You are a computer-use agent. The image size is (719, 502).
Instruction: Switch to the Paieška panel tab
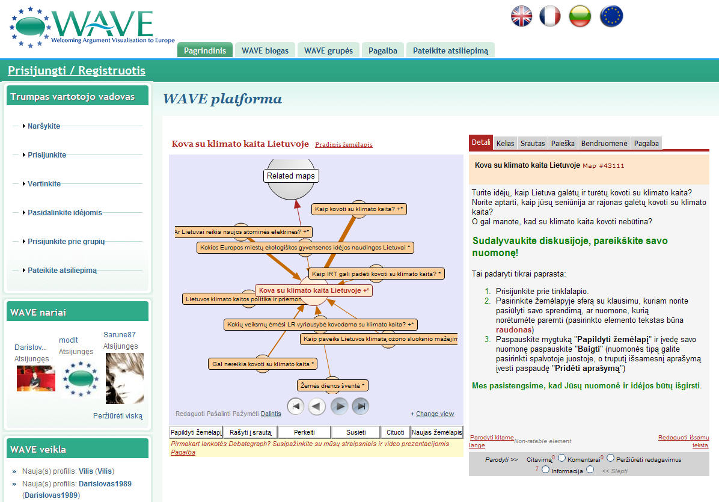(x=563, y=144)
